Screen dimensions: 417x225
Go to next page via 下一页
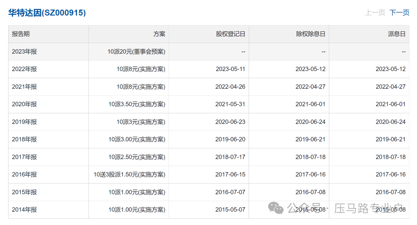click(399, 13)
